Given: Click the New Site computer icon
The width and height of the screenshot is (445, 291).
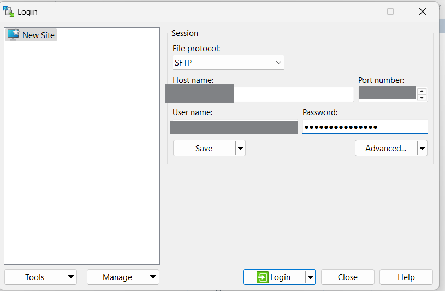Looking at the screenshot, I should pyautogui.click(x=13, y=35).
